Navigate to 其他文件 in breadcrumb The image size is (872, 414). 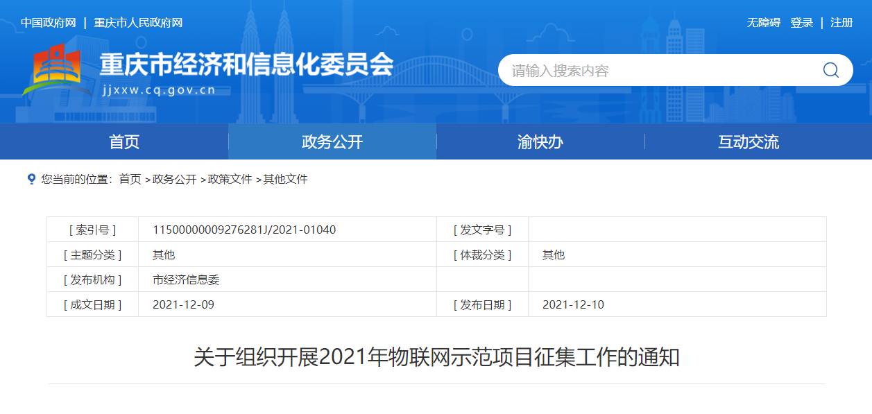point(285,180)
